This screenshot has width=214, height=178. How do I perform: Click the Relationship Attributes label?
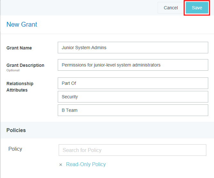coord(20,87)
